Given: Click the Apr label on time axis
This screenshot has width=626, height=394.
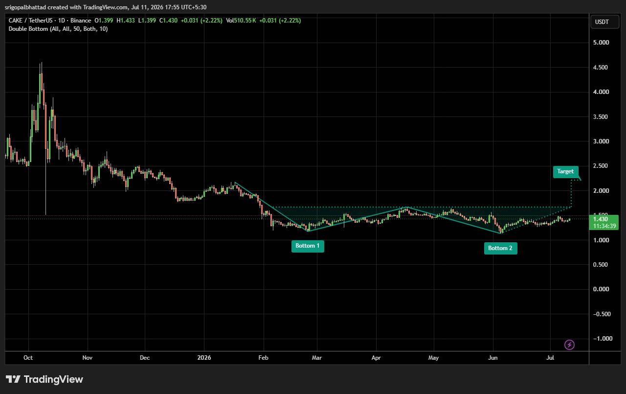Looking at the screenshot, I should (376, 358).
